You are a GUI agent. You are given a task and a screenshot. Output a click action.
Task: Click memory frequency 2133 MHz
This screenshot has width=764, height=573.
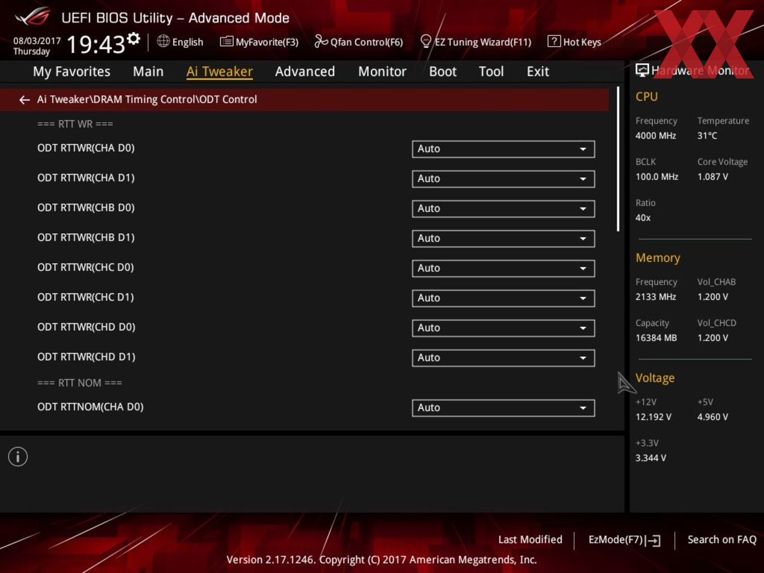tap(656, 297)
